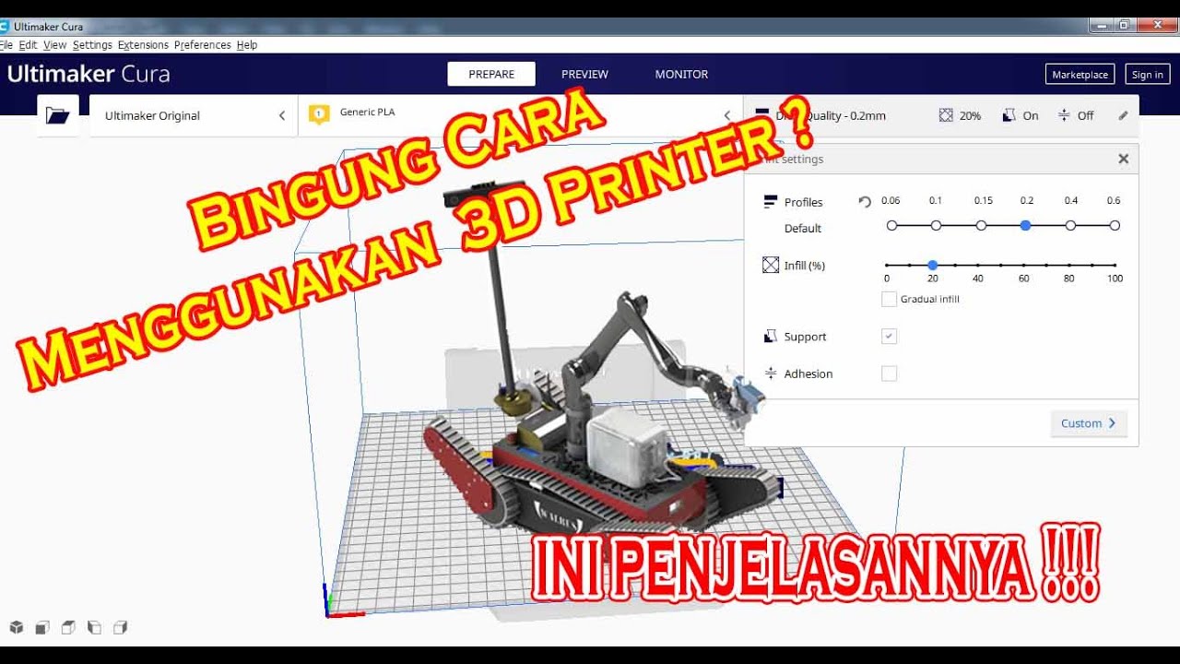This screenshot has height=664, width=1180.
Task: Click the infill slider handle at 20
Action: (932, 265)
